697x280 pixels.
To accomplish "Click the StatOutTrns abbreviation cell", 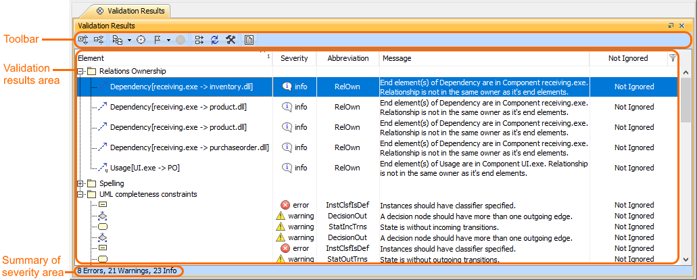I will click(347, 259).
